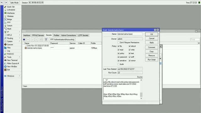Image resolution: width=201 pixels, height=113 pixels.
Task: Expand the Windows submenu
Action: (x=19, y=76)
